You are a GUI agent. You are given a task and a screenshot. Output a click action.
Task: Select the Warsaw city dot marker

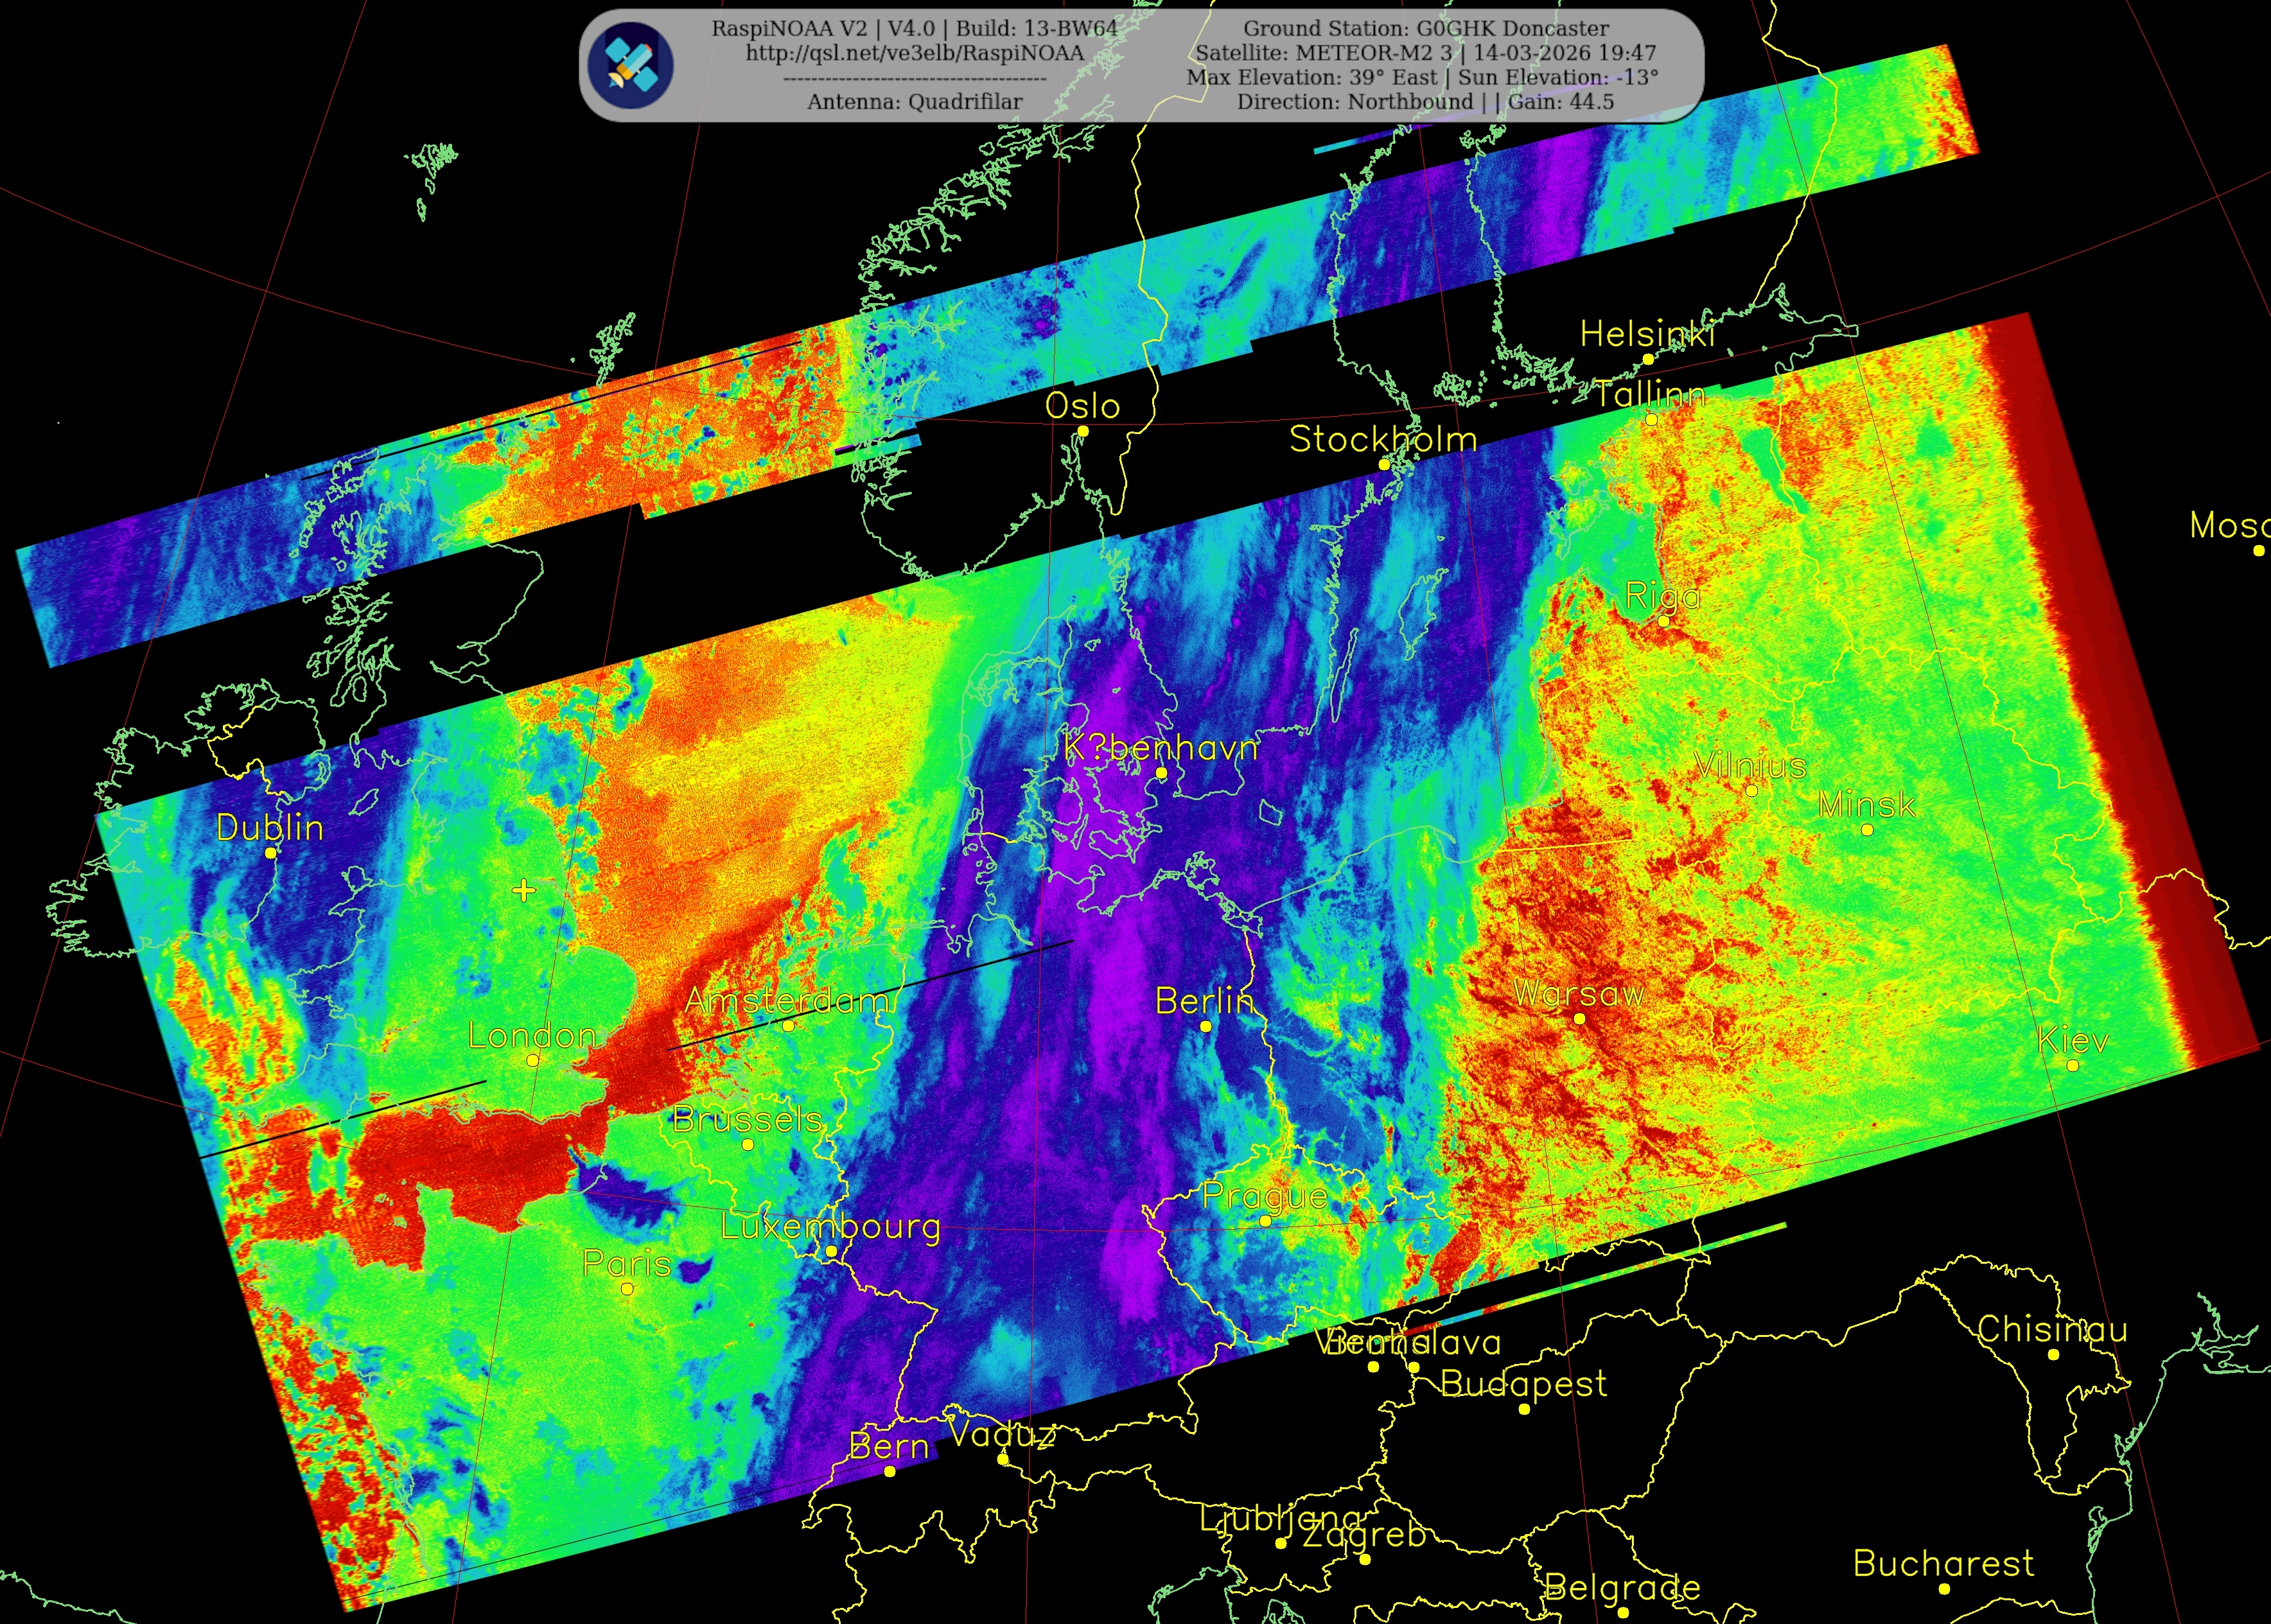point(1579,1019)
